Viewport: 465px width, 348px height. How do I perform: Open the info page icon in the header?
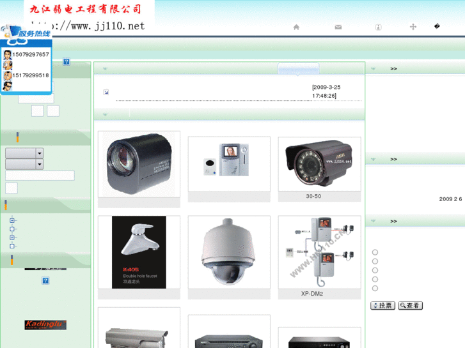tap(378, 27)
